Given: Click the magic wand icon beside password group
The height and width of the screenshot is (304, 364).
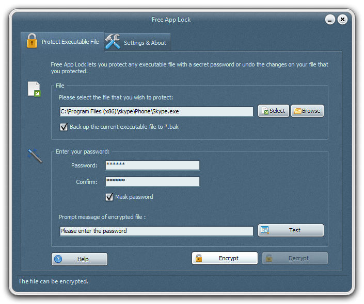Looking at the screenshot, I should click(x=35, y=156).
